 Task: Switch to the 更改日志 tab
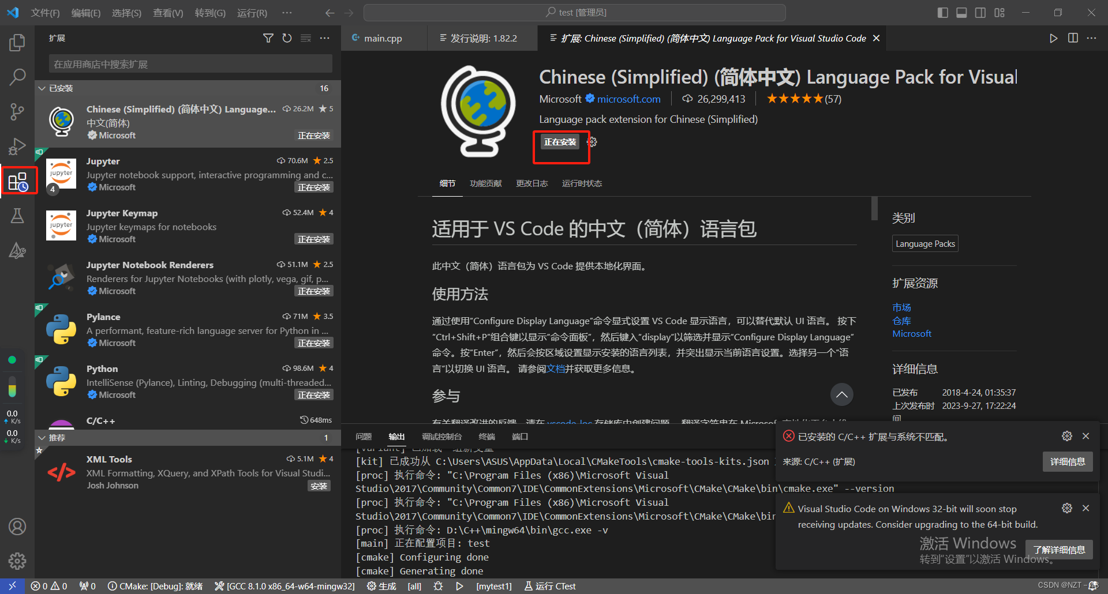pyautogui.click(x=532, y=183)
